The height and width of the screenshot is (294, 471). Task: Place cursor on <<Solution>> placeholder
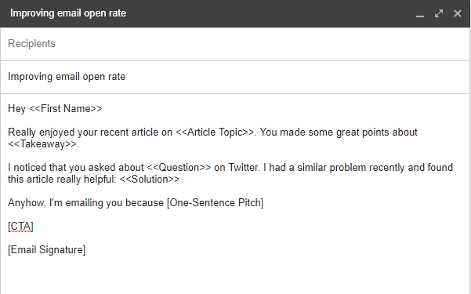click(150, 180)
